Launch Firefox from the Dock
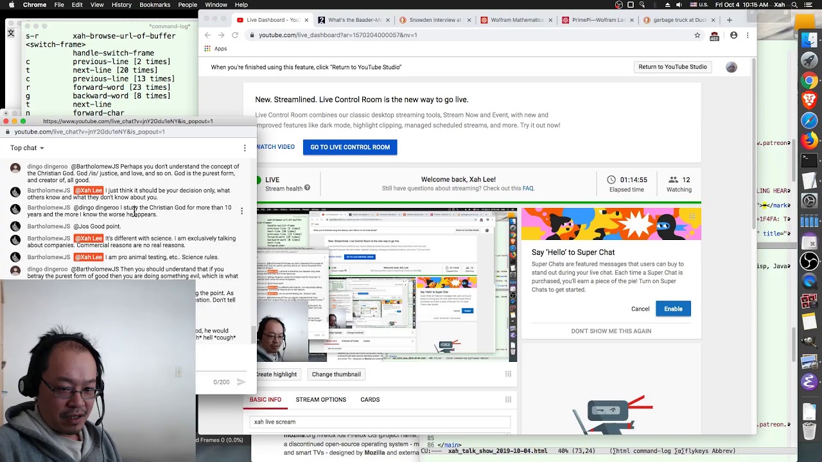 point(809,140)
